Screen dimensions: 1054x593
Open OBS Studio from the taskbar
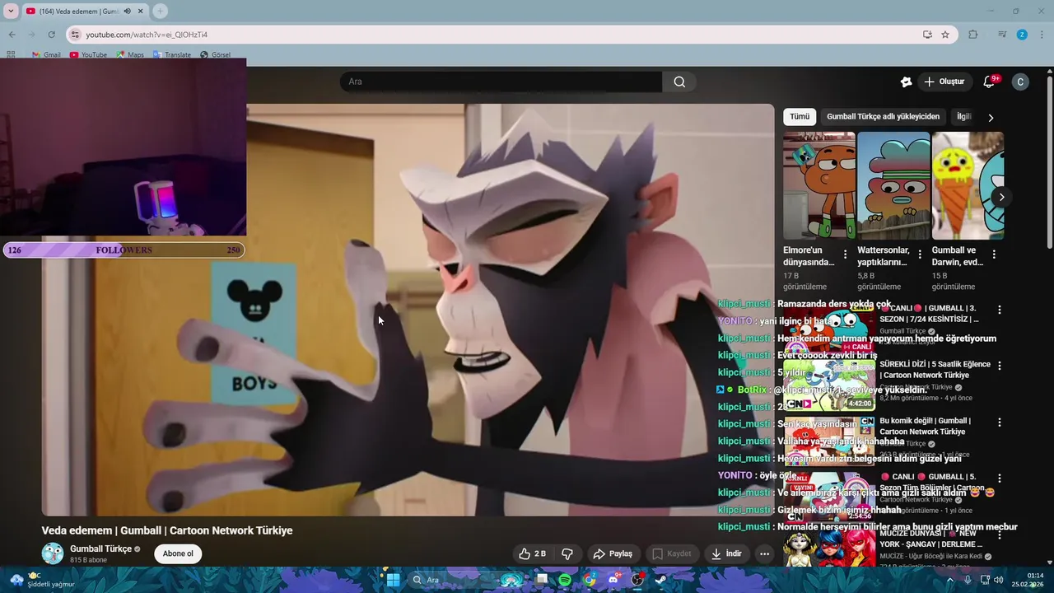point(637,580)
